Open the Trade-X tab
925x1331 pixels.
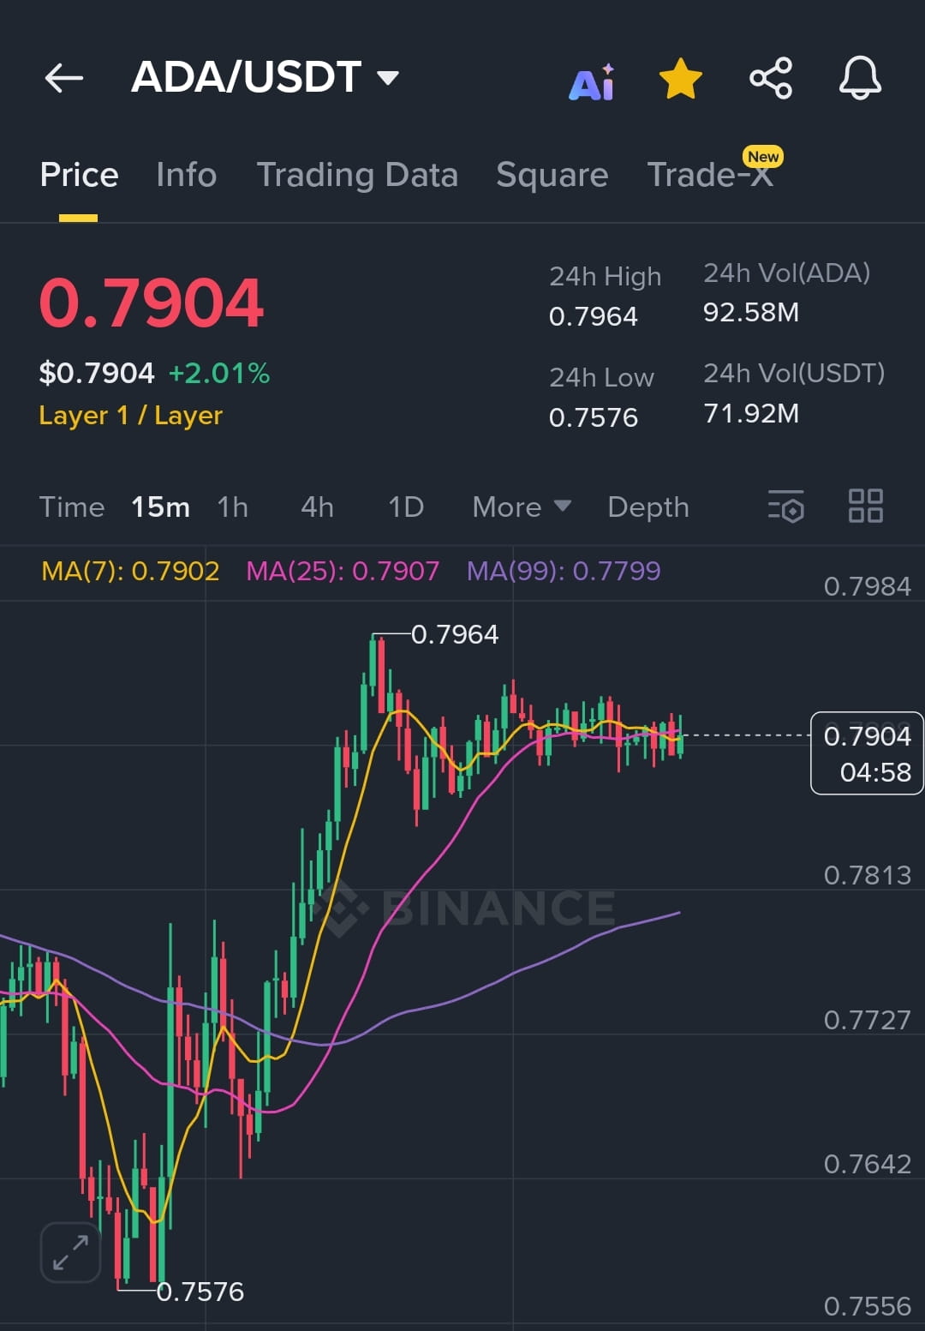711,173
